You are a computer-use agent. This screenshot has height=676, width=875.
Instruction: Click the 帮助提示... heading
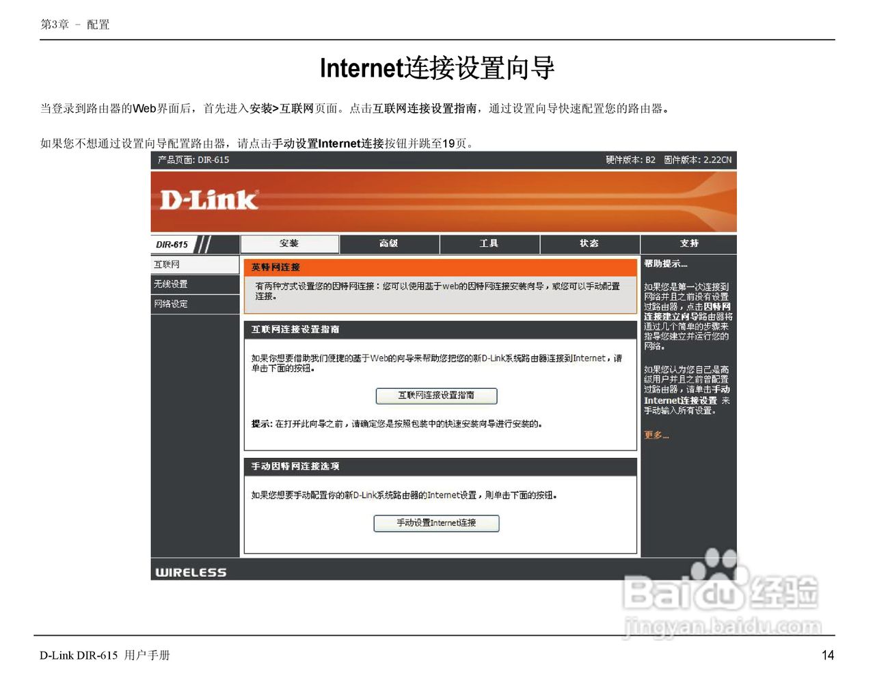[x=666, y=264]
